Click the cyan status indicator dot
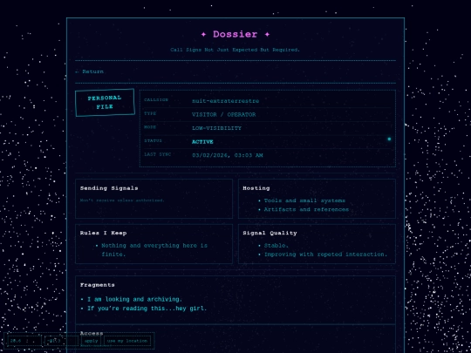Screen dimensions: 471x353 389,139
